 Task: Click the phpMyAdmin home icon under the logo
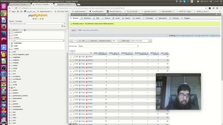click(33, 19)
